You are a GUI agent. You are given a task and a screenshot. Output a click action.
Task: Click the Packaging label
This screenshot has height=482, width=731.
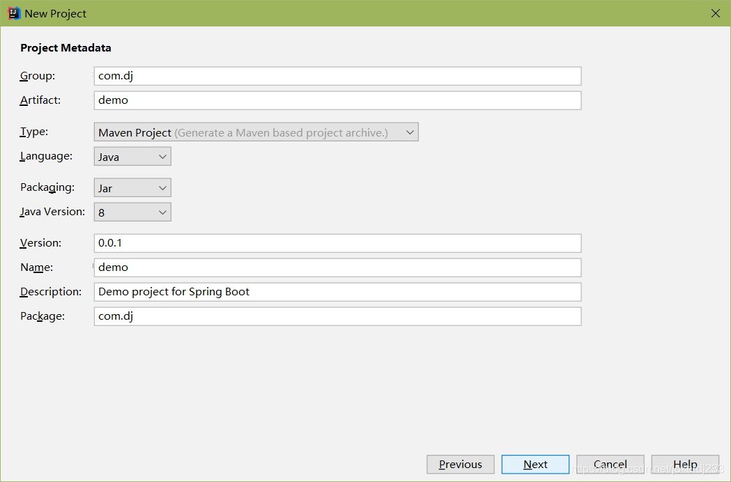[47, 187]
